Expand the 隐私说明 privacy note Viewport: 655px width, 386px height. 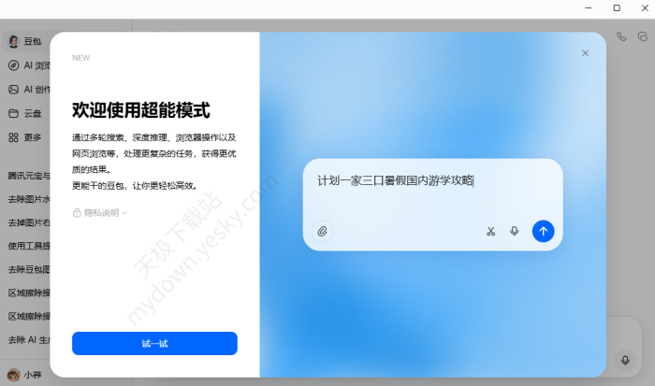(100, 213)
